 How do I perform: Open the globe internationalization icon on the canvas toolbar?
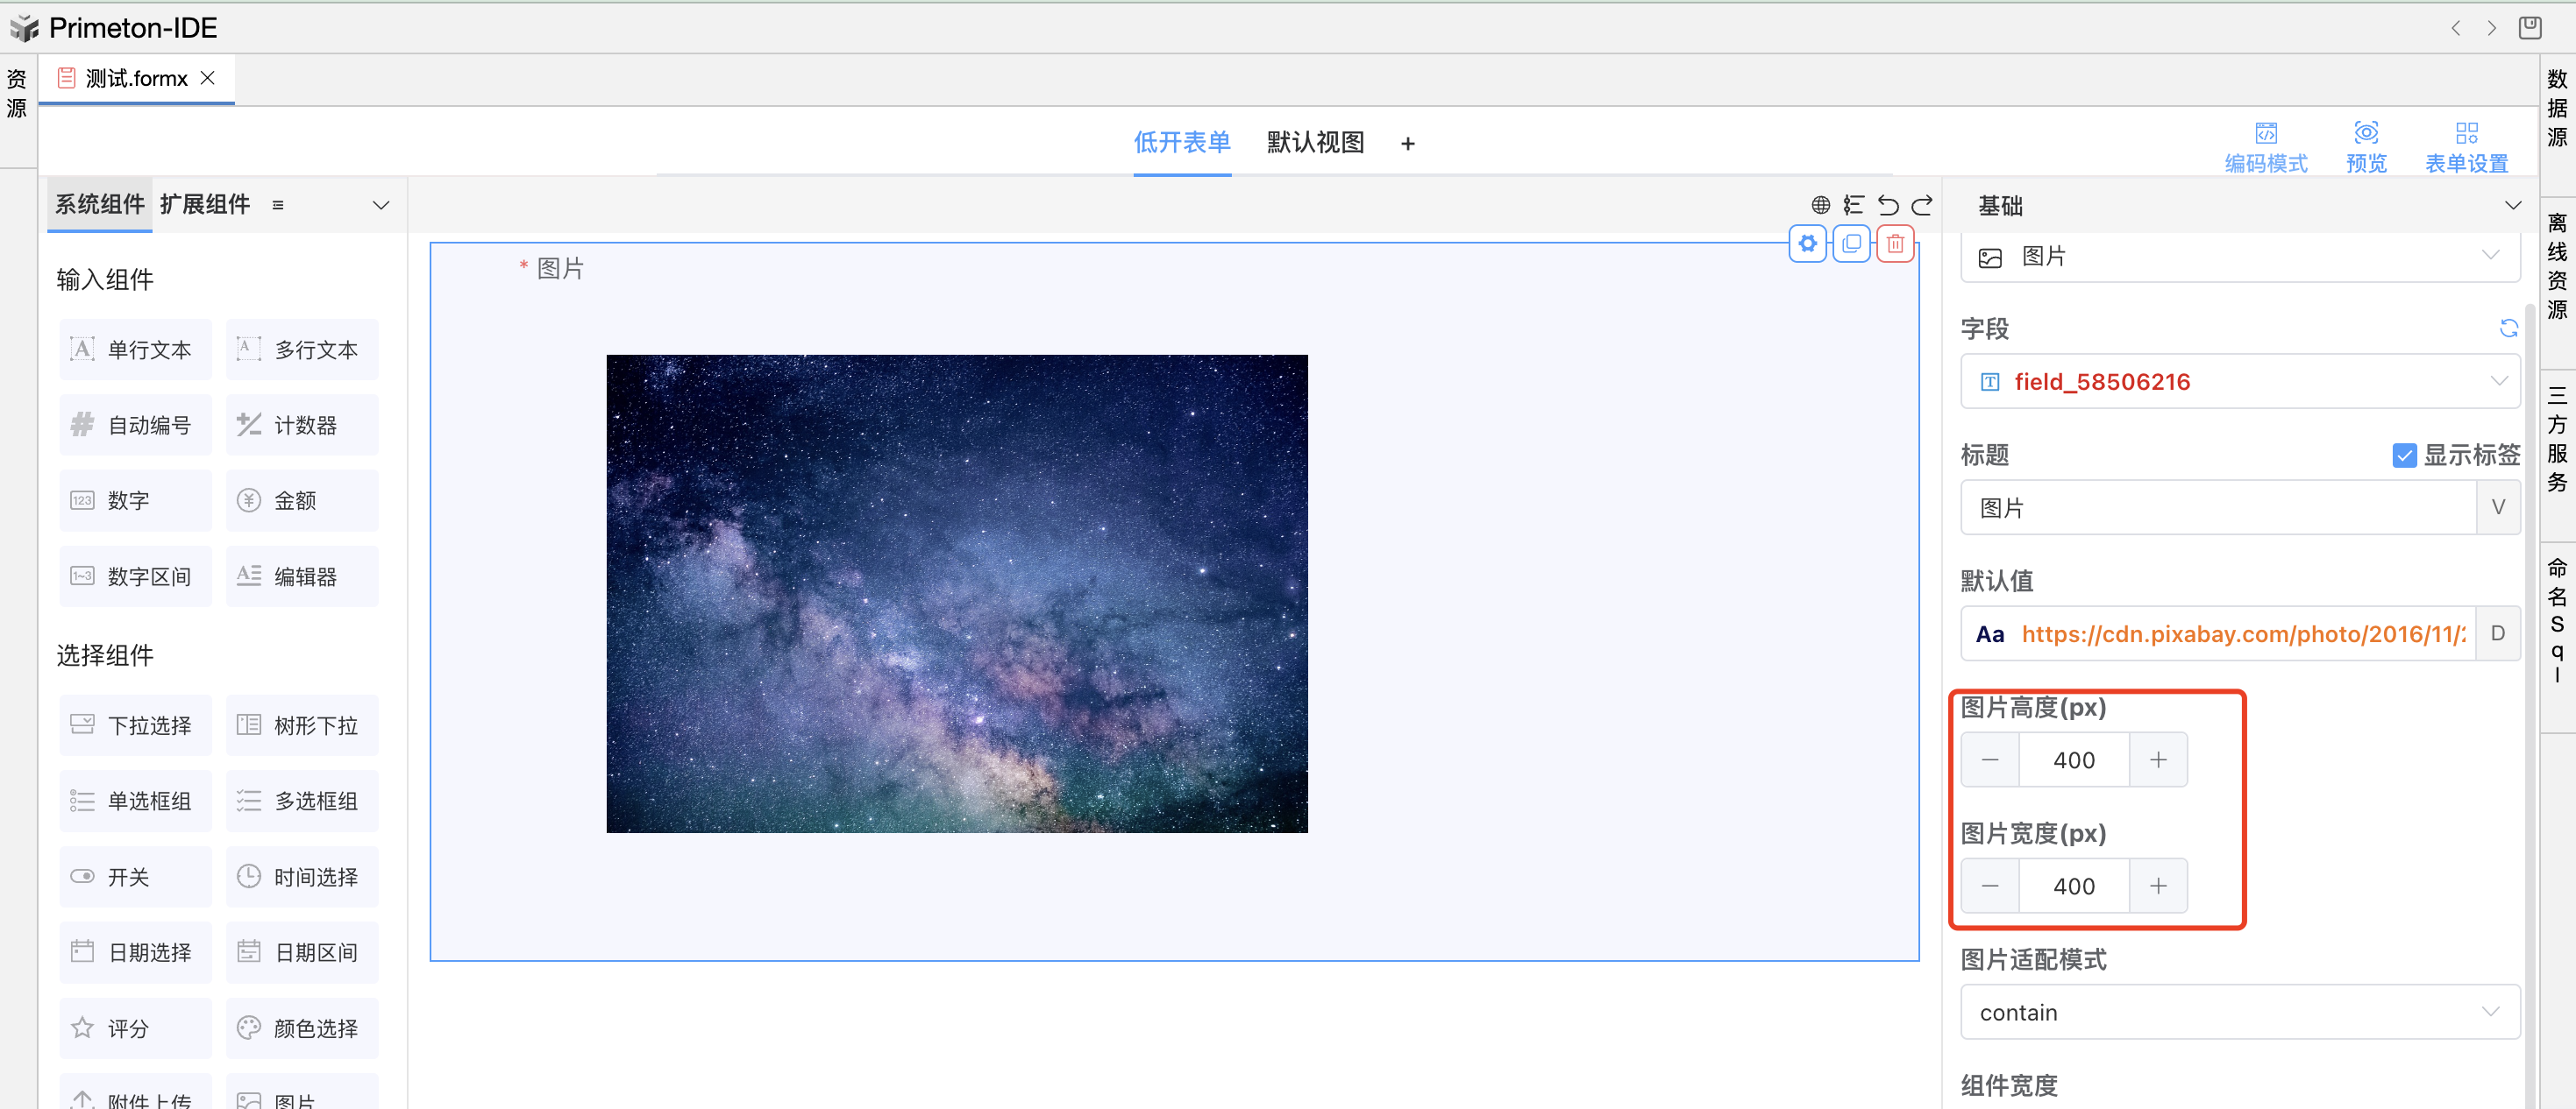point(1820,205)
